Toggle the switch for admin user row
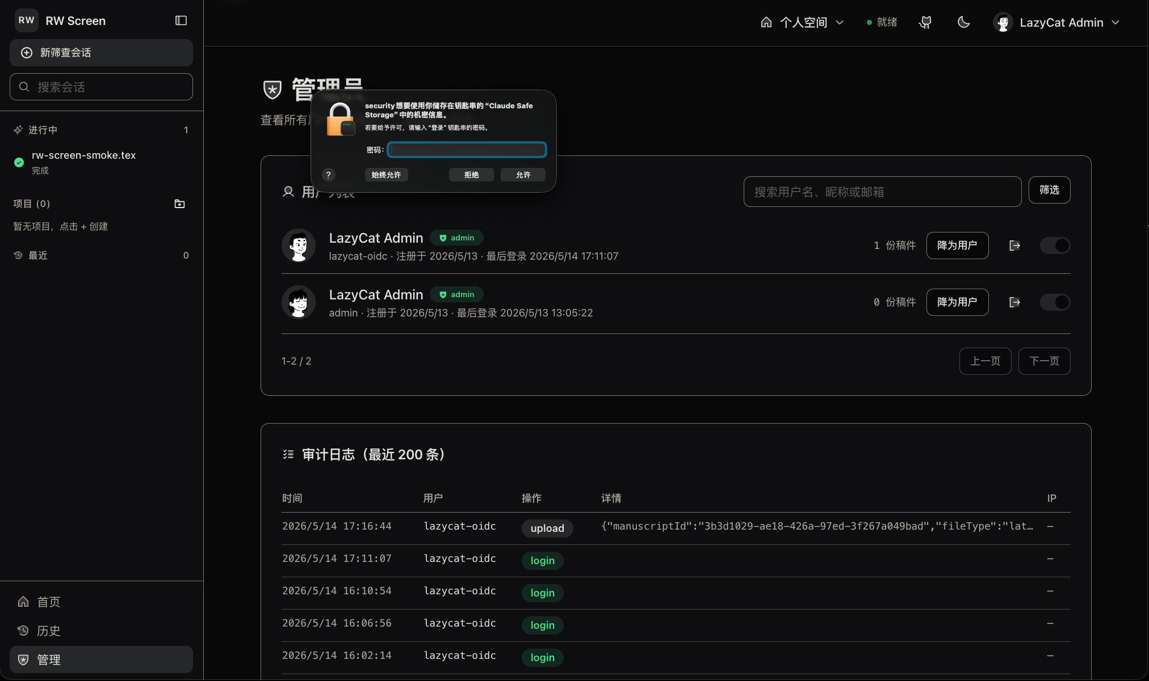Screen dimensions: 1149x681 pyautogui.click(x=1055, y=302)
